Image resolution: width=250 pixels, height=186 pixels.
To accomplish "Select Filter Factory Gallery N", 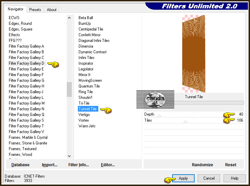I will point(27,109).
